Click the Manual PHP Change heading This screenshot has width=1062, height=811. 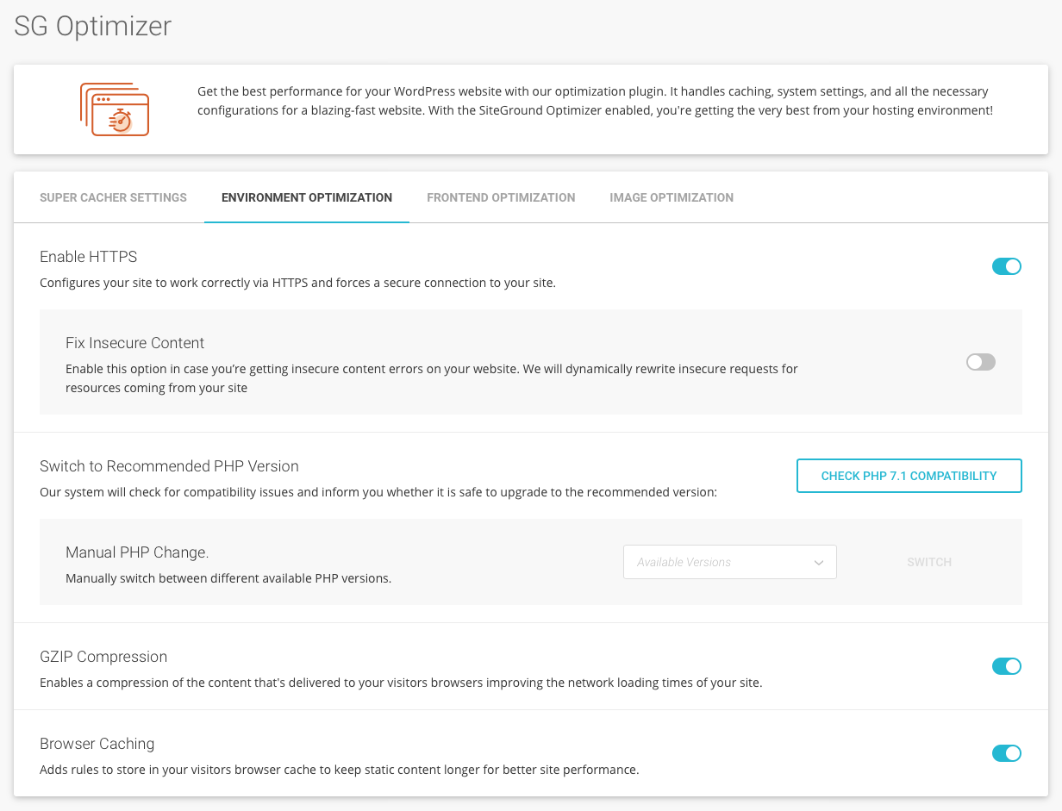click(x=137, y=552)
